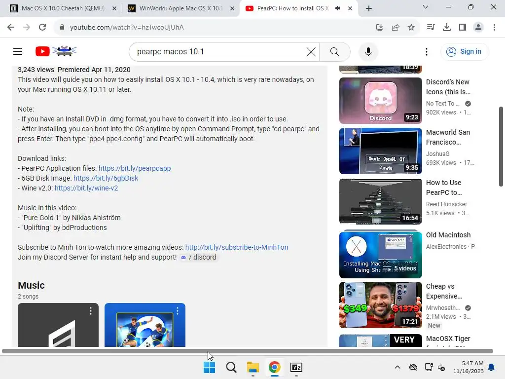Image resolution: width=505 pixels, height=379 pixels.
Task: Open options for first music song card
Action: point(91,311)
